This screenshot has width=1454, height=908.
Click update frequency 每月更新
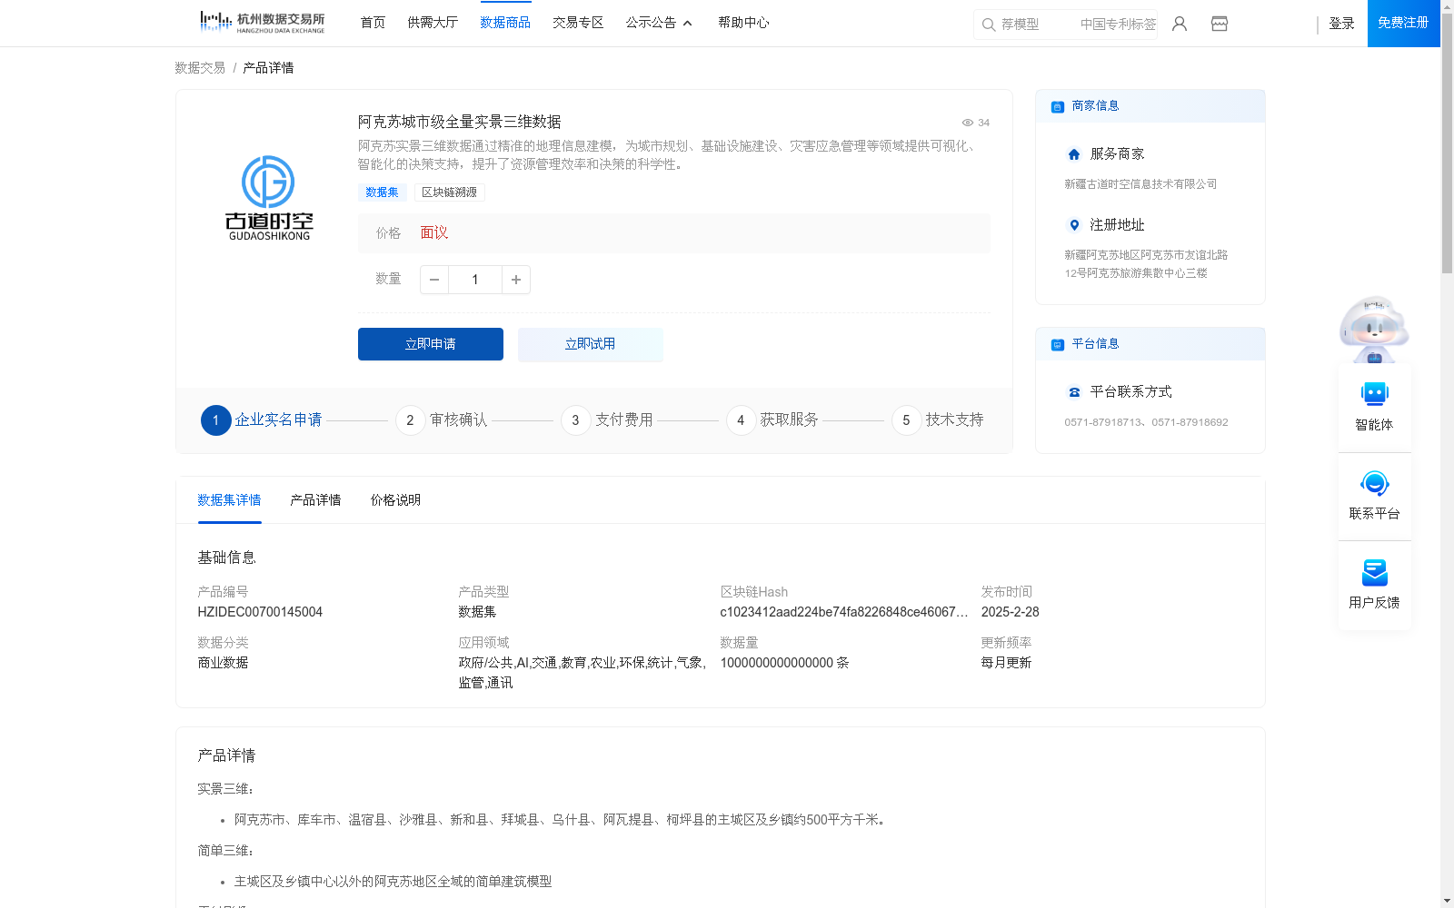(1006, 663)
